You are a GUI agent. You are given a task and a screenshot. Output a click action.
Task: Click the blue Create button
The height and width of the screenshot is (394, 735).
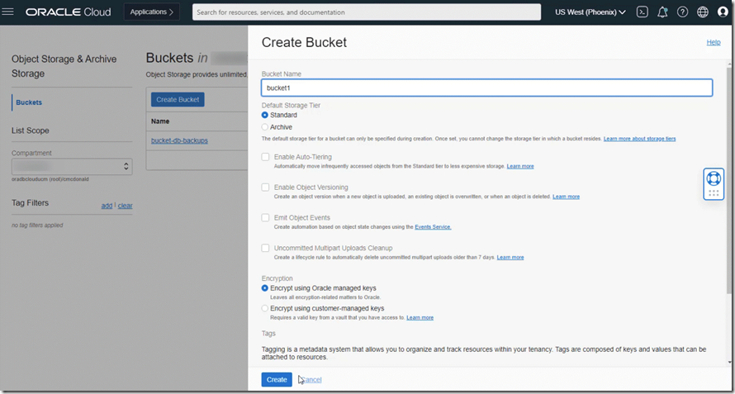(x=277, y=380)
